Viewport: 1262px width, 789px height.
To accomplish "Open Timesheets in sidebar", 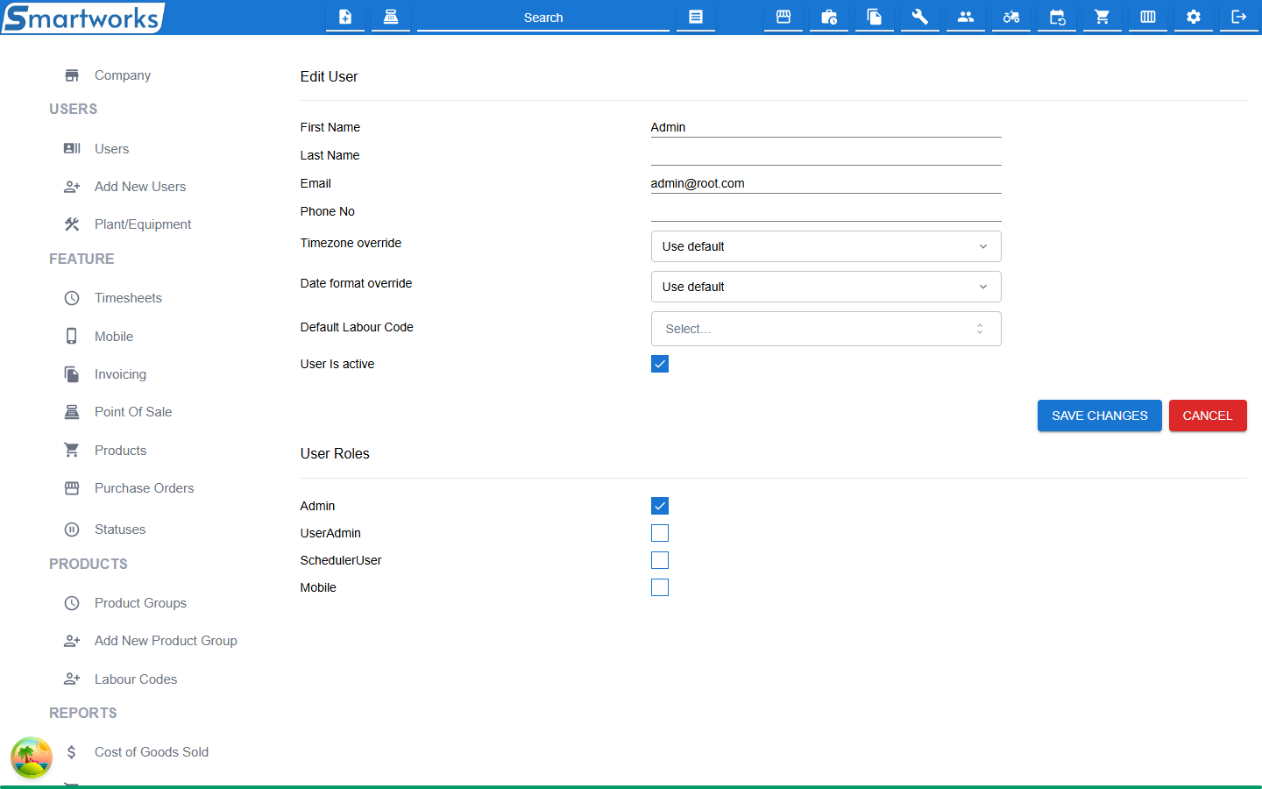I will (128, 298).
